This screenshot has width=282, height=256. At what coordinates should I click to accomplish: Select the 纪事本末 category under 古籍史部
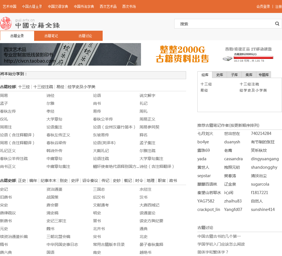coord(49,181)
